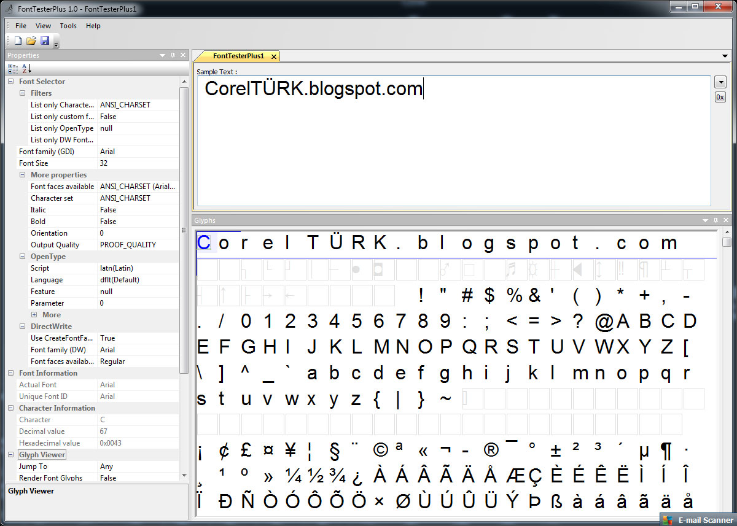This screenshot has width=737, height=526.
Task: Pin the Glyphs panel
Action: click(x=716, y=220)
